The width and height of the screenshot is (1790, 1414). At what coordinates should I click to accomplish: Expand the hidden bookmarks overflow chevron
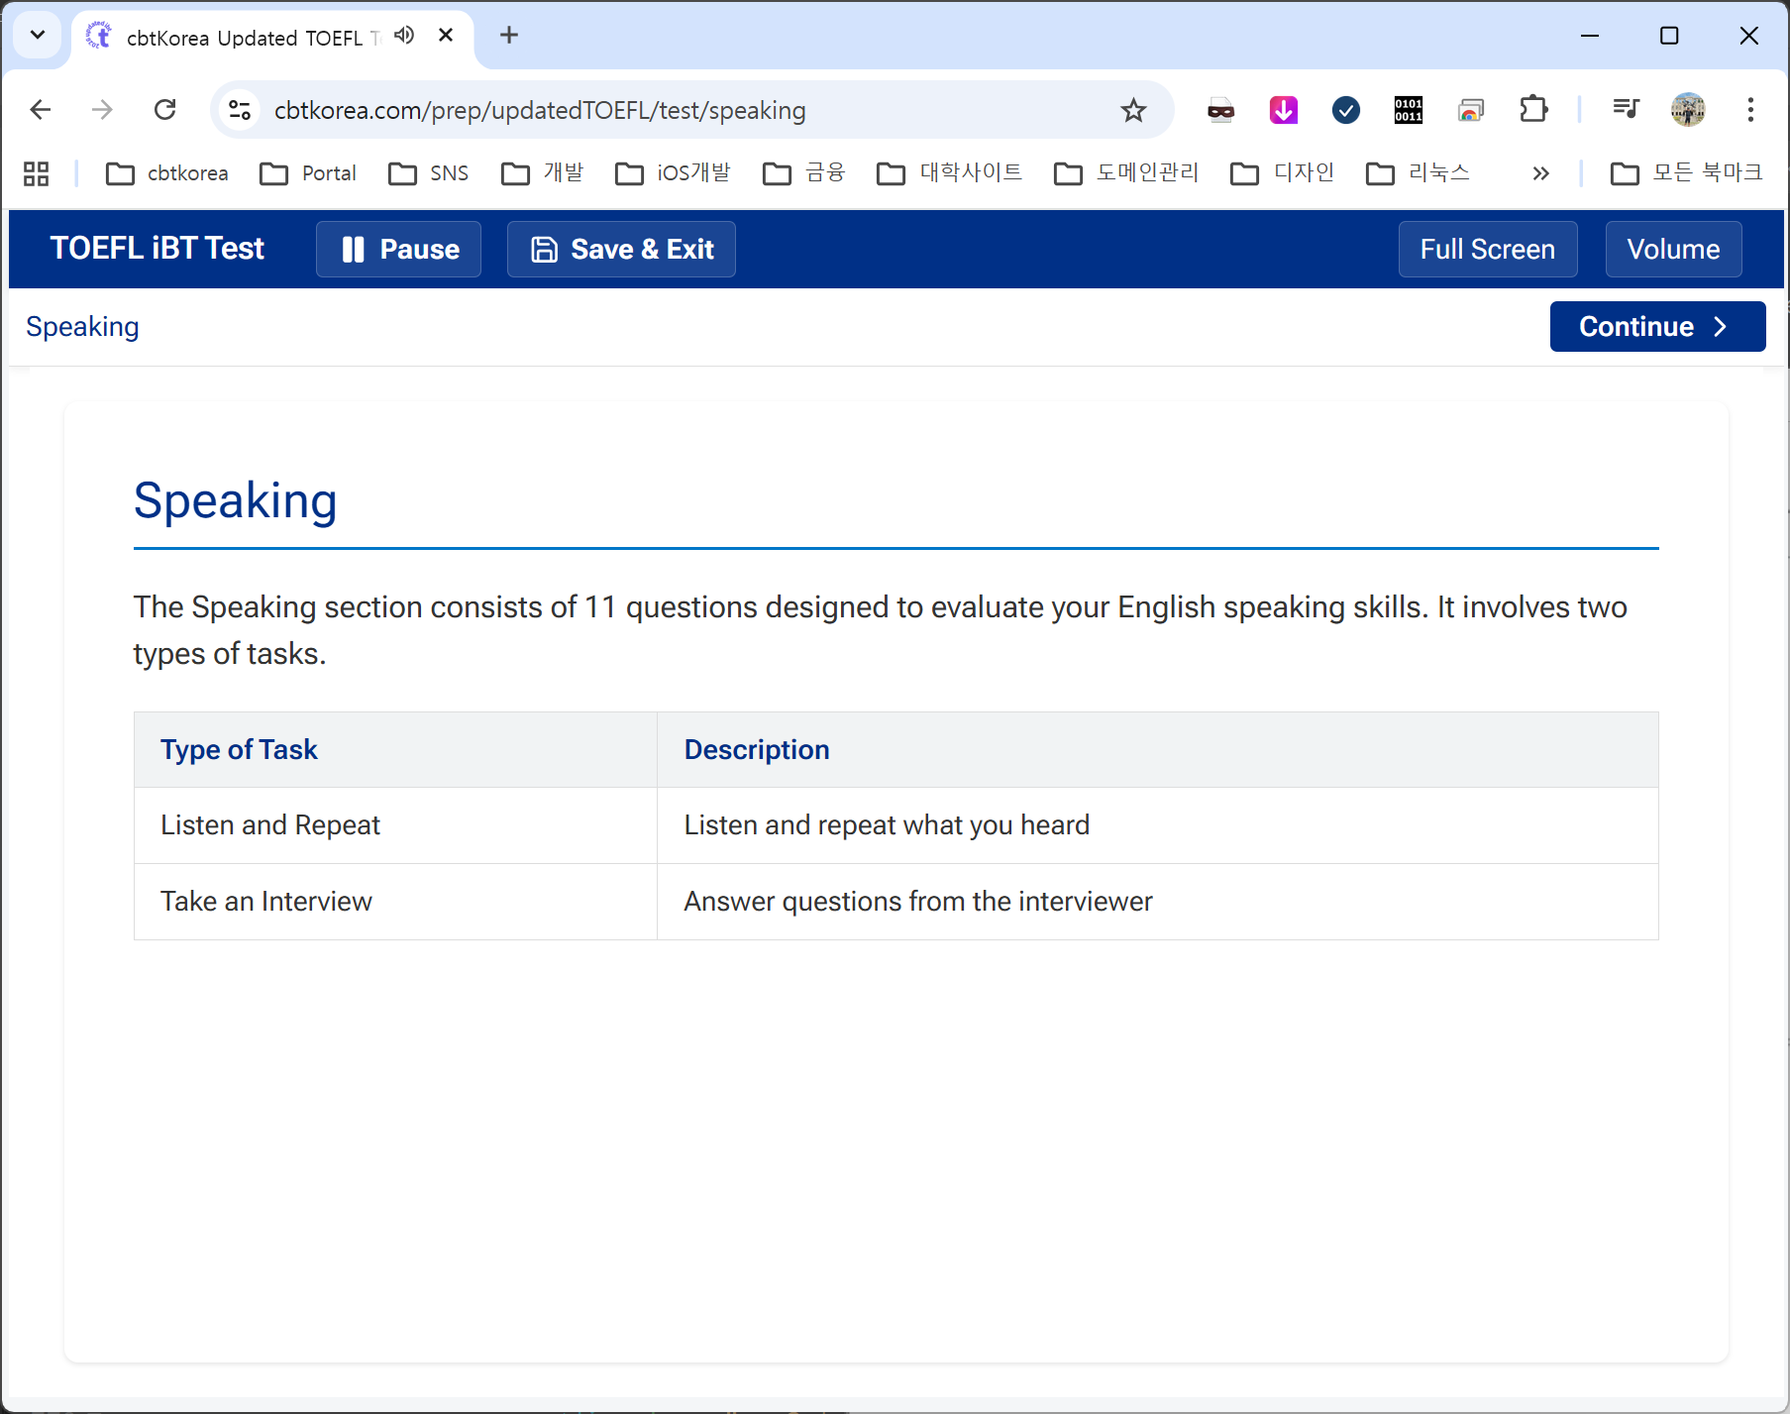[x=1540, y=173]
